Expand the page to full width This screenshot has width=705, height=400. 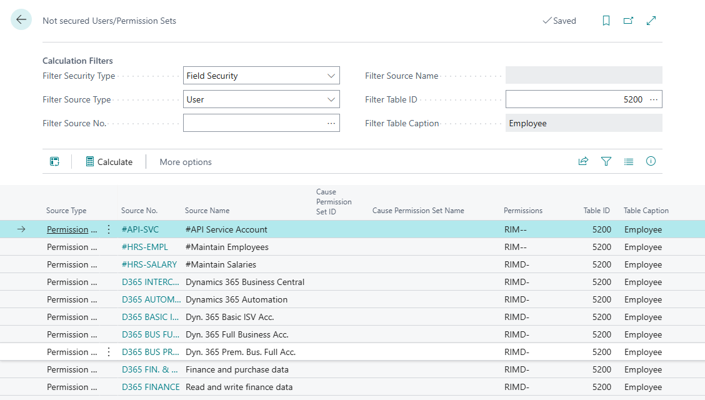pyautogui.click(x=651, y=21)
